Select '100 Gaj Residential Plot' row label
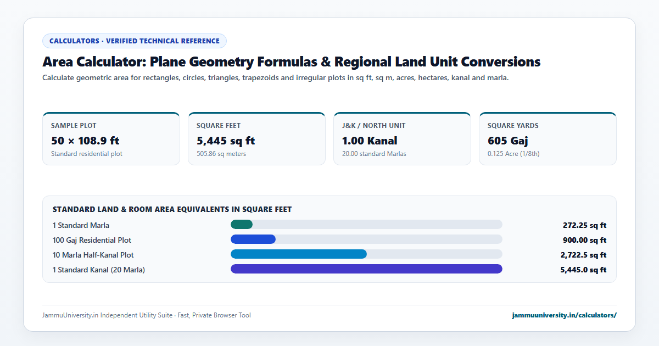This screenshot has width=659, height=346. [x=92, y=240]
